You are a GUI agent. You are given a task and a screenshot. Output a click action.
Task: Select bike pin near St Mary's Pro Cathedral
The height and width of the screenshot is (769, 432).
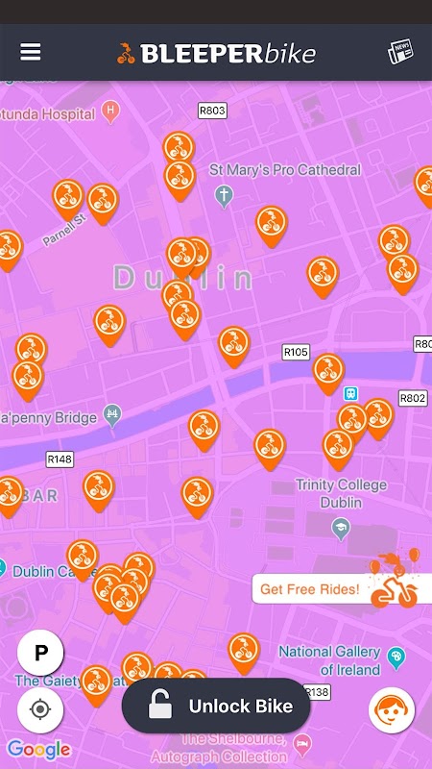tap(271, 226)
